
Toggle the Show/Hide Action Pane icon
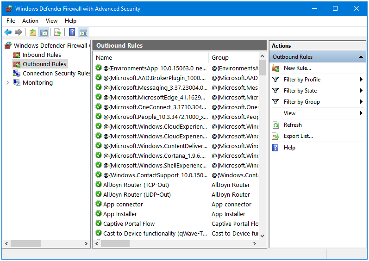pyautogui.click(x=83, y=32)
